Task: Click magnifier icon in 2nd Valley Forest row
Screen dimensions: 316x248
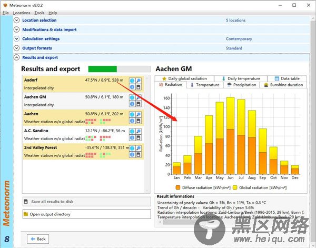Action: [138, 148]
